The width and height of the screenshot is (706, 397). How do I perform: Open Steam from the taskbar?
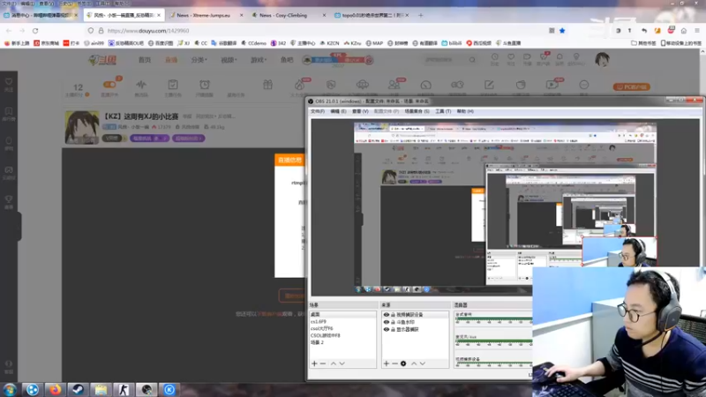click(78, 389)
